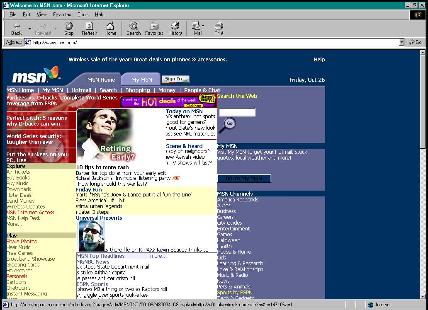The height and width of the screenshot is (310, 428).
Task: Open the Favorites pane from the toolbar
Action: 154,29
